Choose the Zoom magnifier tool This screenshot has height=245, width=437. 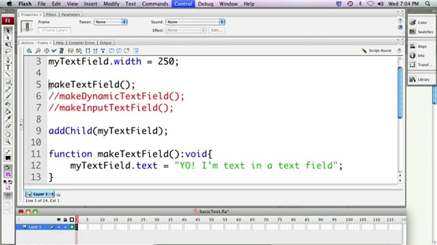pyautogui.click(x=8, y=142)
